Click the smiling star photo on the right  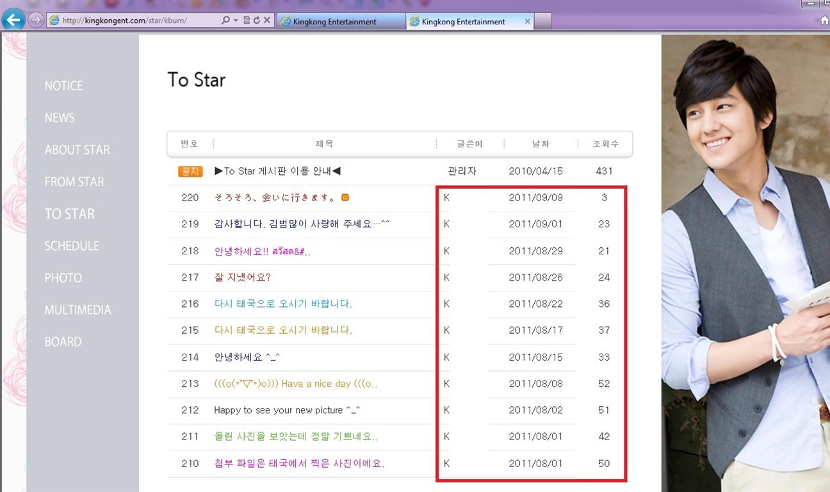(x=745, y=263)
